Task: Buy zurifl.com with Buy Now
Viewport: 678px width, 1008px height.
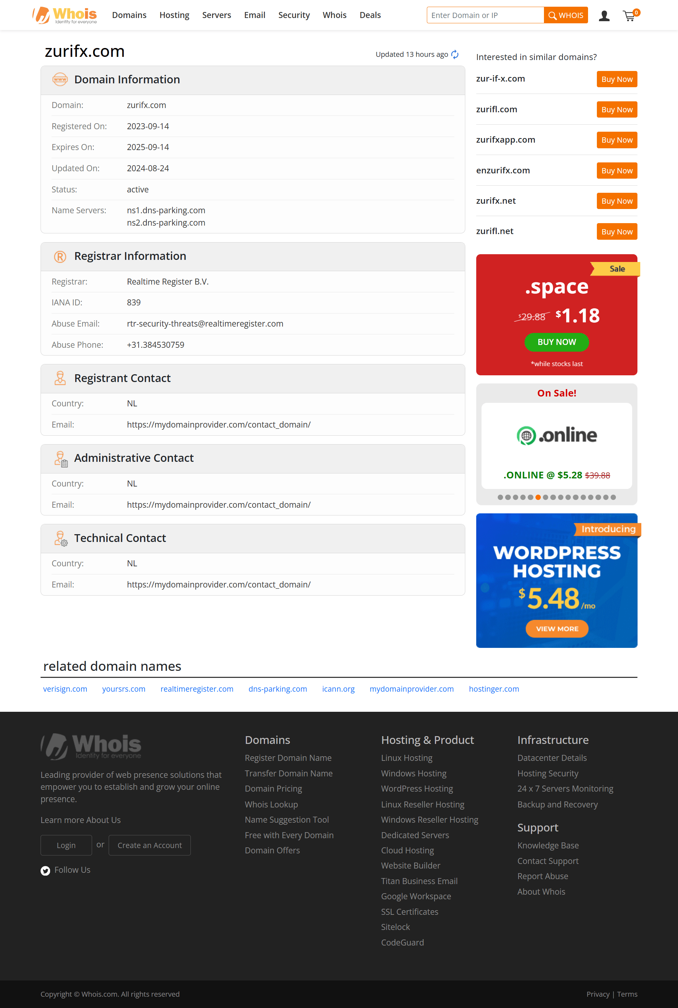Action: (x=617, y=109)
